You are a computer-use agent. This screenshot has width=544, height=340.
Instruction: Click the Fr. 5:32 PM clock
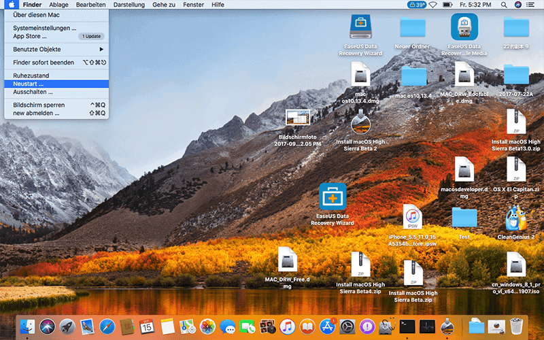tap(475, 5)
